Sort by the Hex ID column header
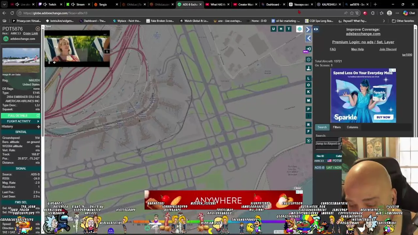The height and width of the screenshot is (235, 418). coord(320,156)
